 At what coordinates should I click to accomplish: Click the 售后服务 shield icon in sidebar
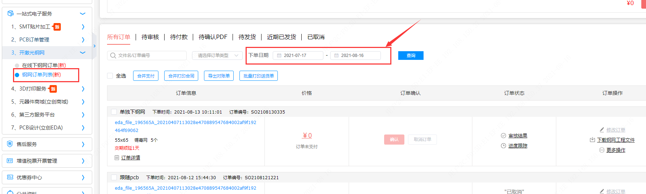click(x=10, y=144)
